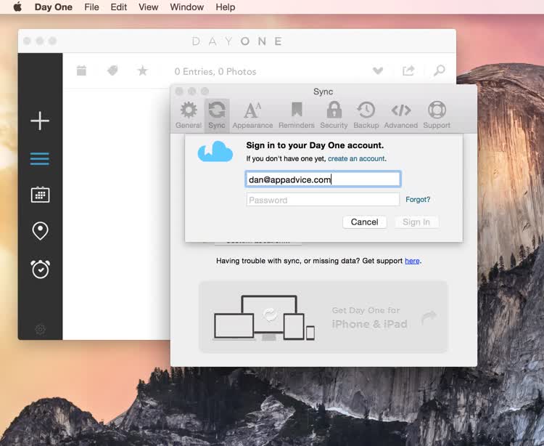
Task: Click the '0 Entries, 0 Photos' text
Action: (215, 72)
